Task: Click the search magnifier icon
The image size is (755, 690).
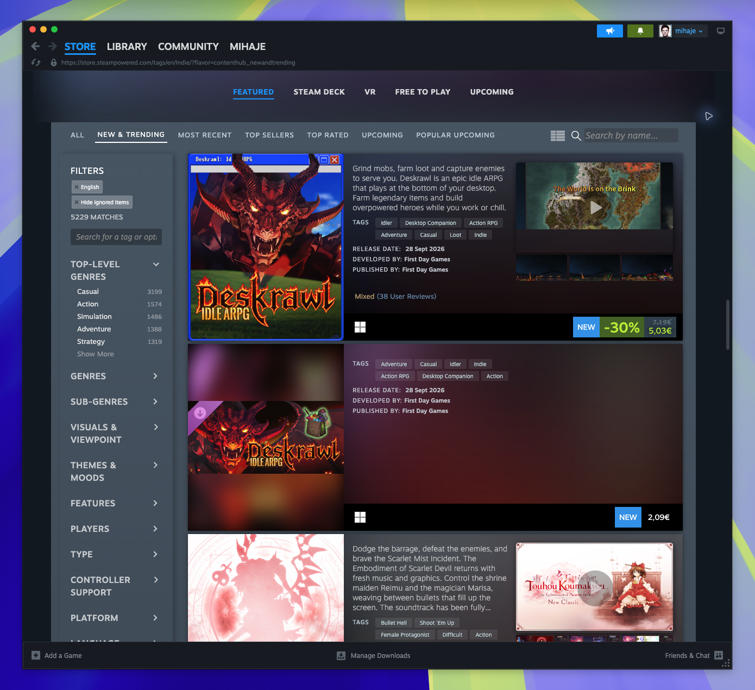Action: tap(576, 135)
